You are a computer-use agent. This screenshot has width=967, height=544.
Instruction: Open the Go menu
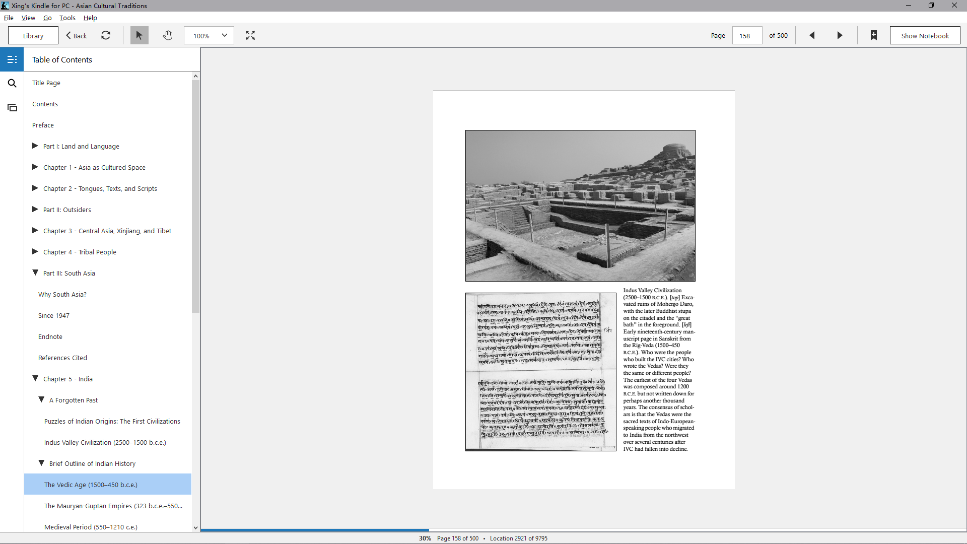[47, 18]
